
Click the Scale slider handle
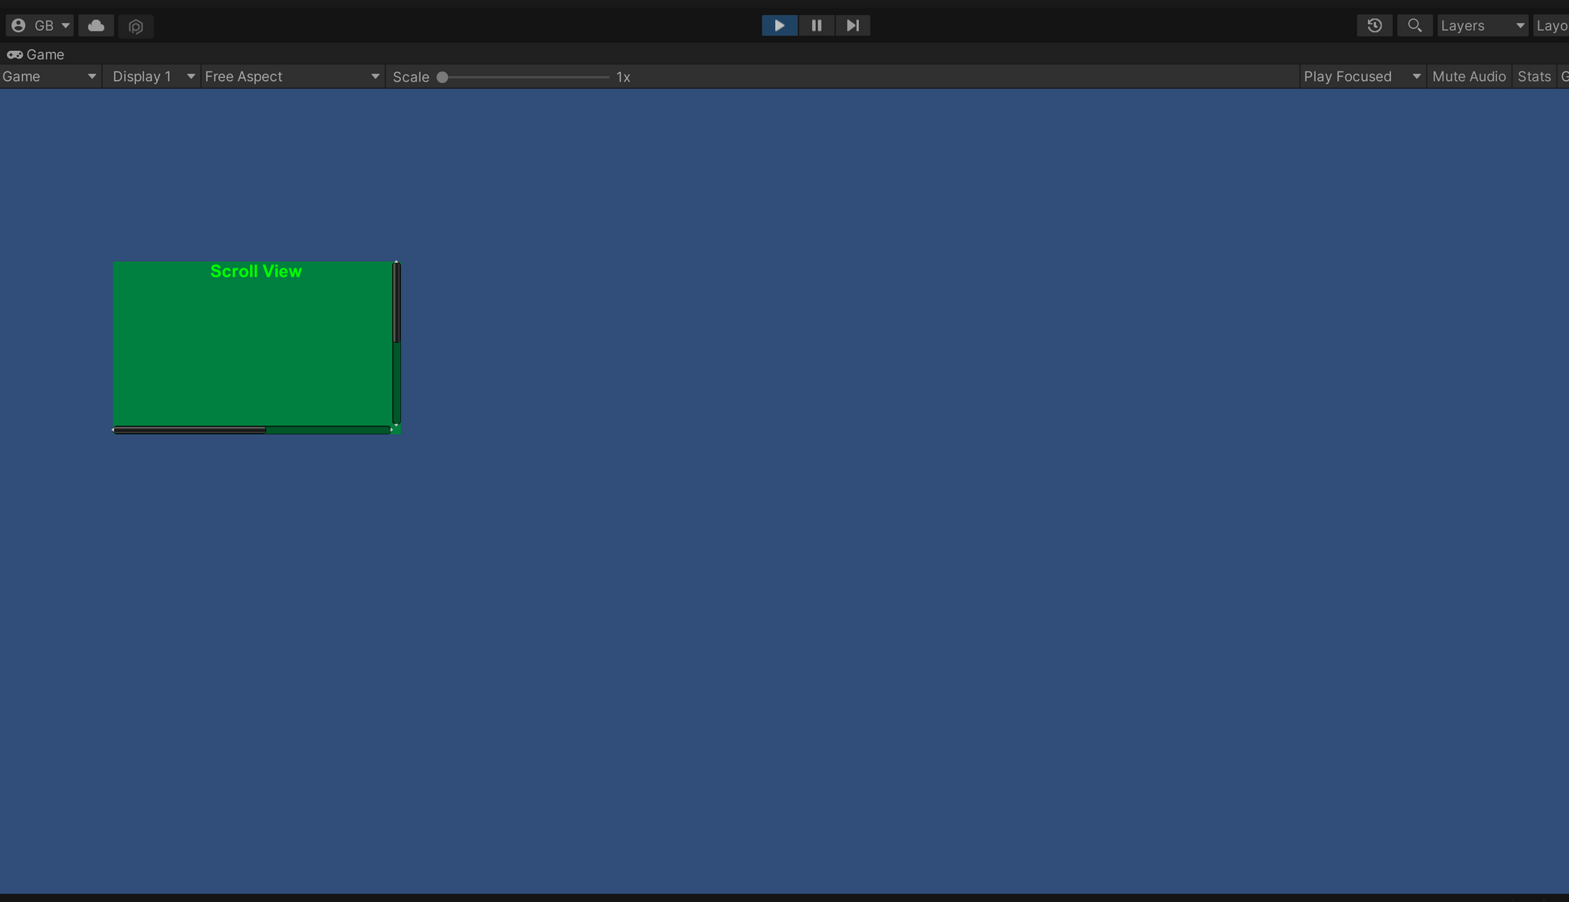442,77
